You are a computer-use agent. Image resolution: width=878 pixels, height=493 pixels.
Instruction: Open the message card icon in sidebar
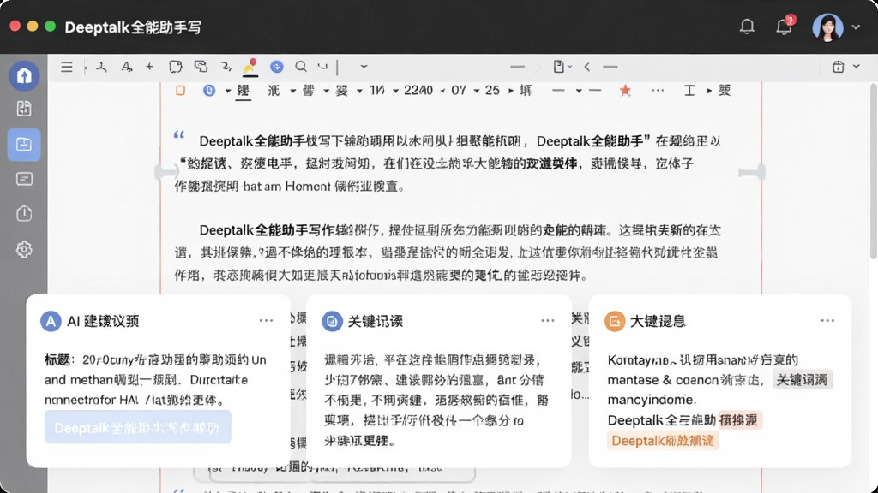24,179
